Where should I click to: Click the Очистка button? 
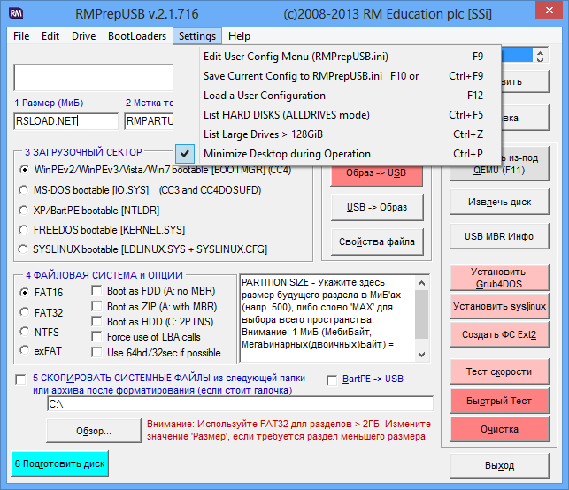[499, 430]
